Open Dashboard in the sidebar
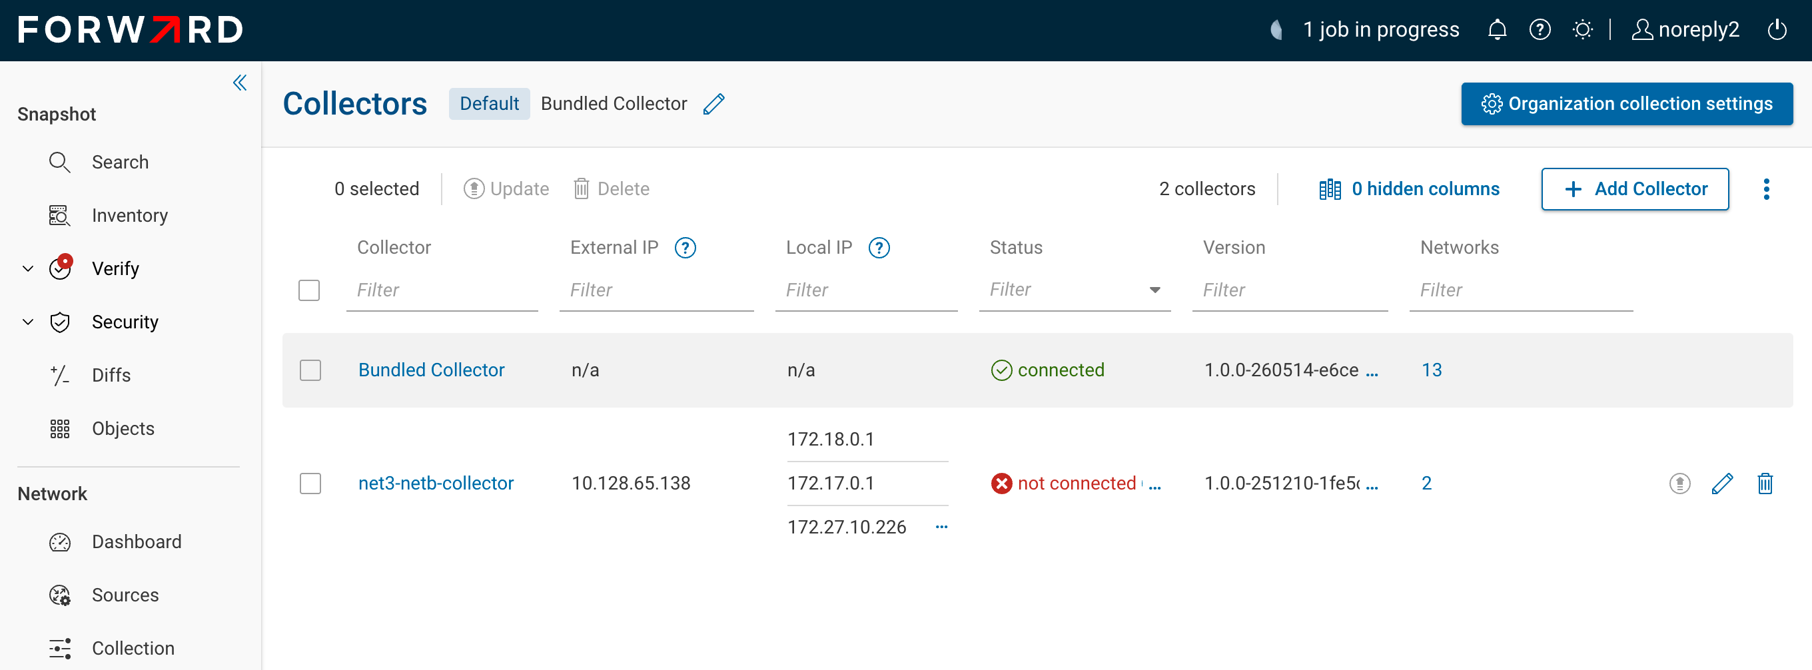This screenshot has width=1812, height=670. coord(137,542)
